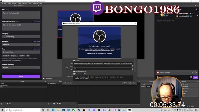Open Microsoft Edge from taskbar

53,110
